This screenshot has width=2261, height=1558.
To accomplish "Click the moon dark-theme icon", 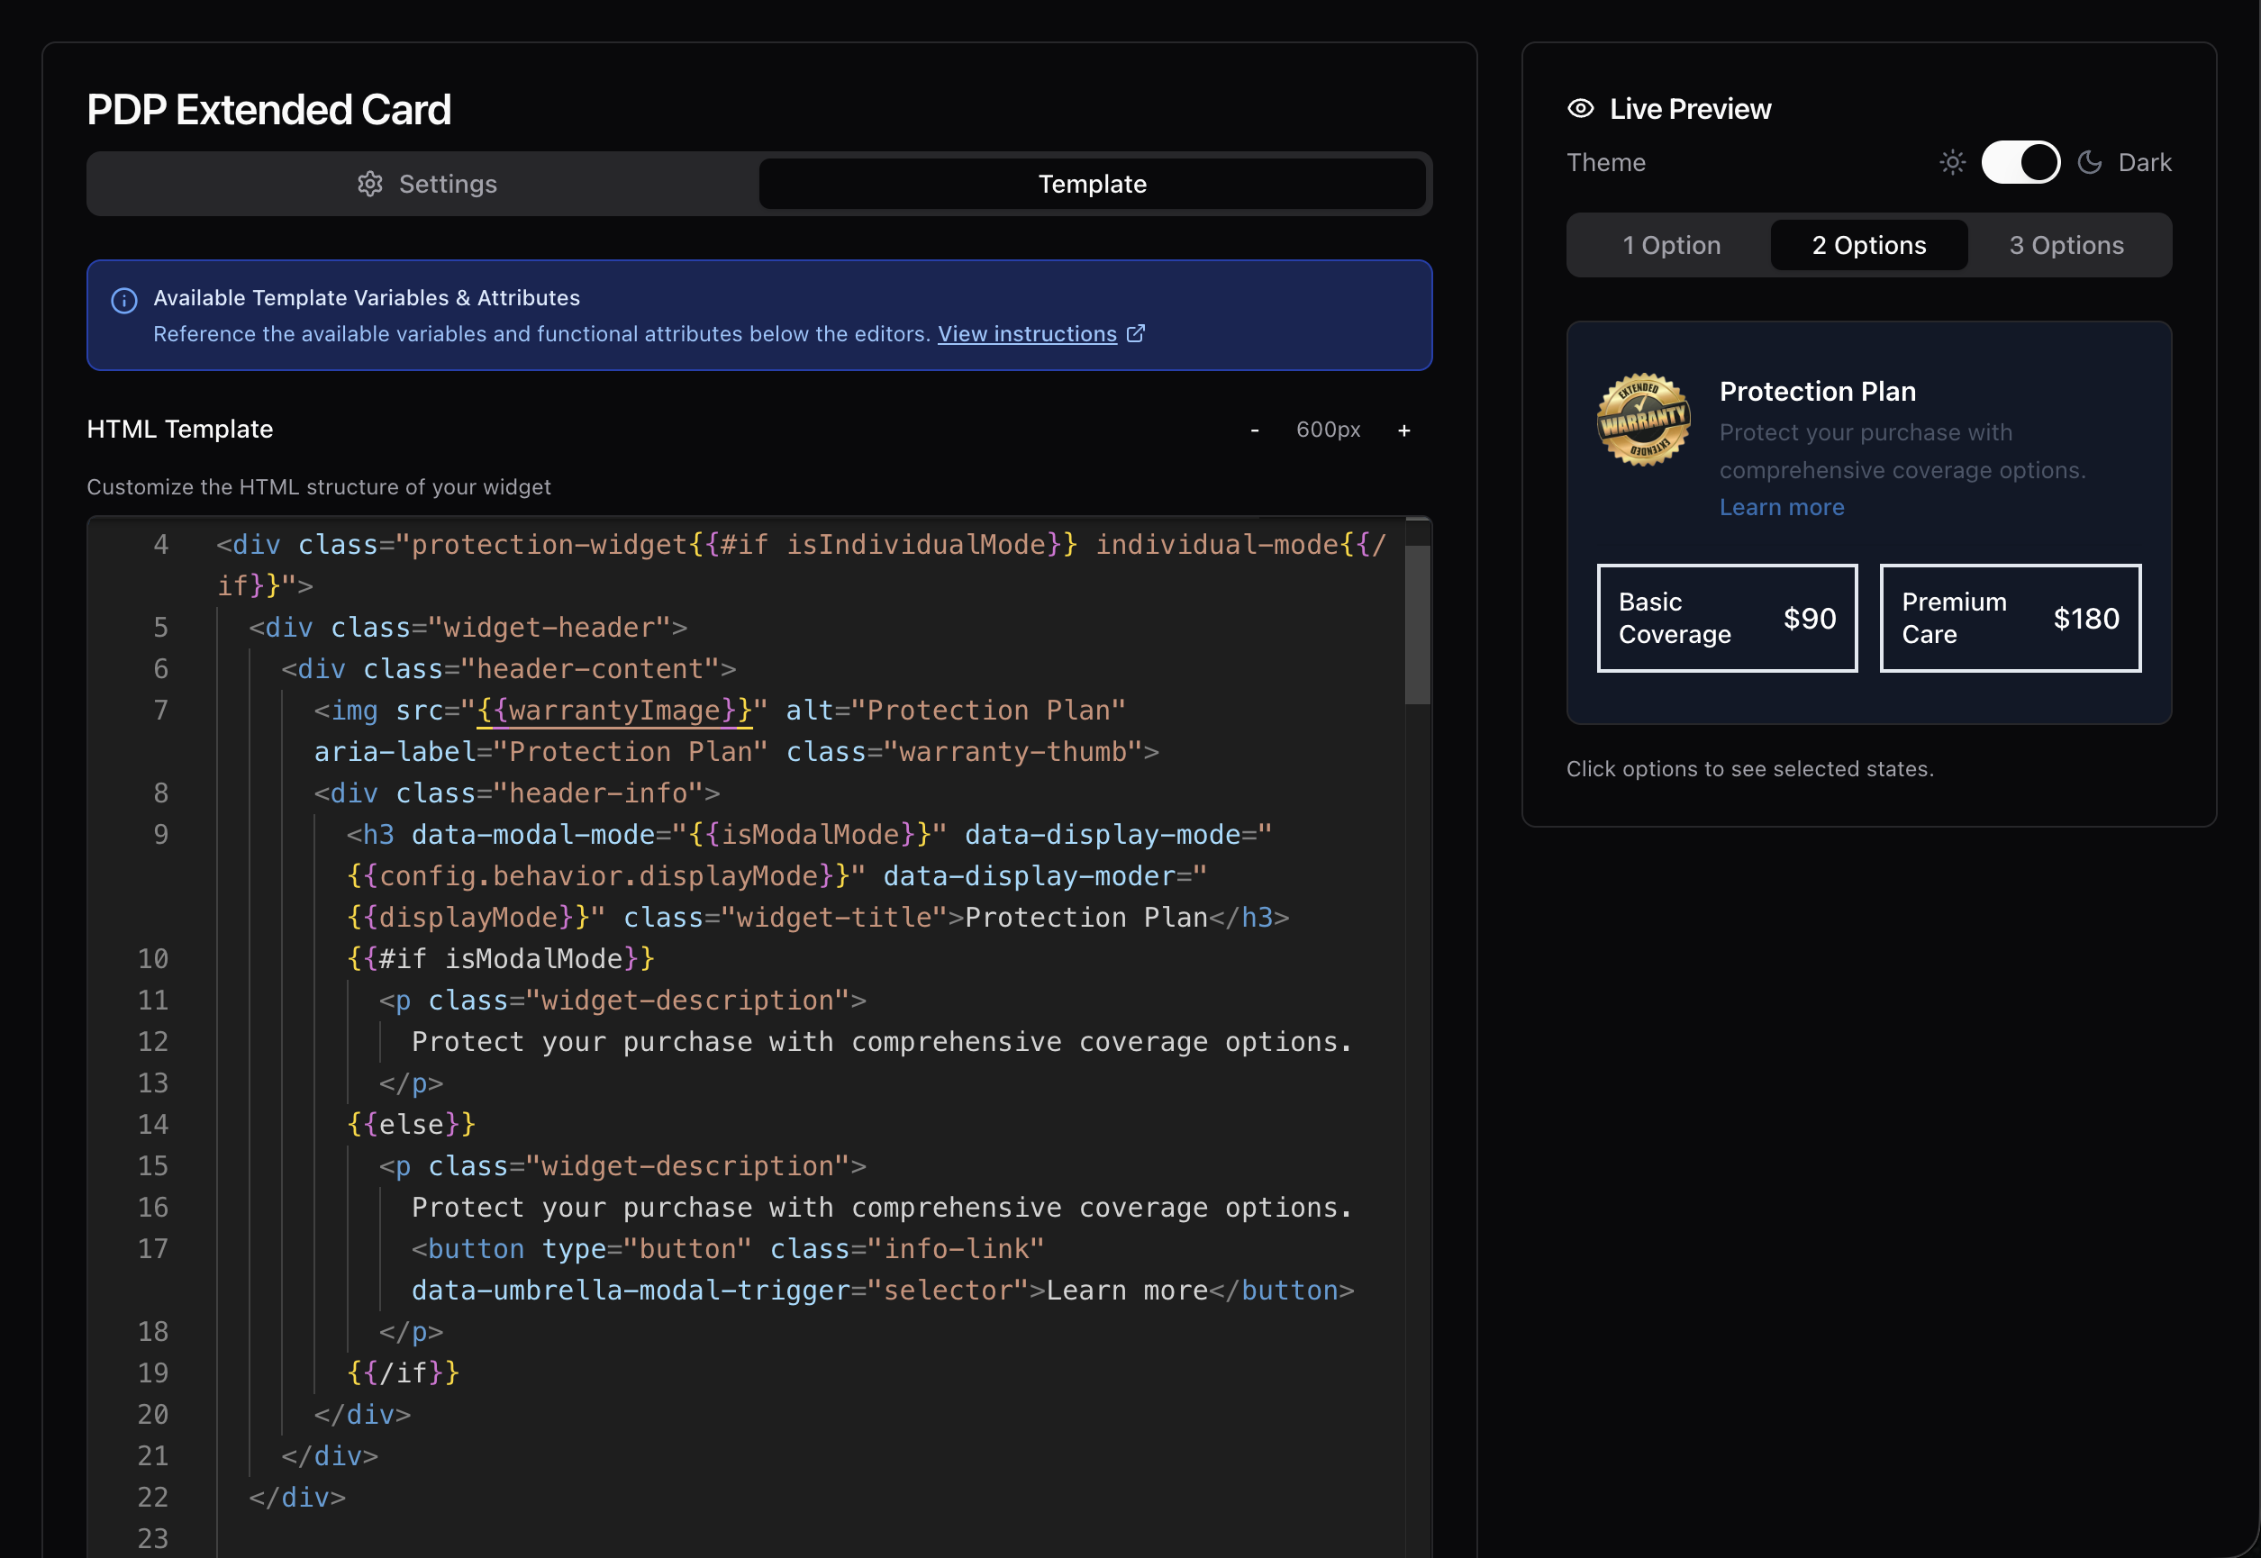I will [2090, 162].
